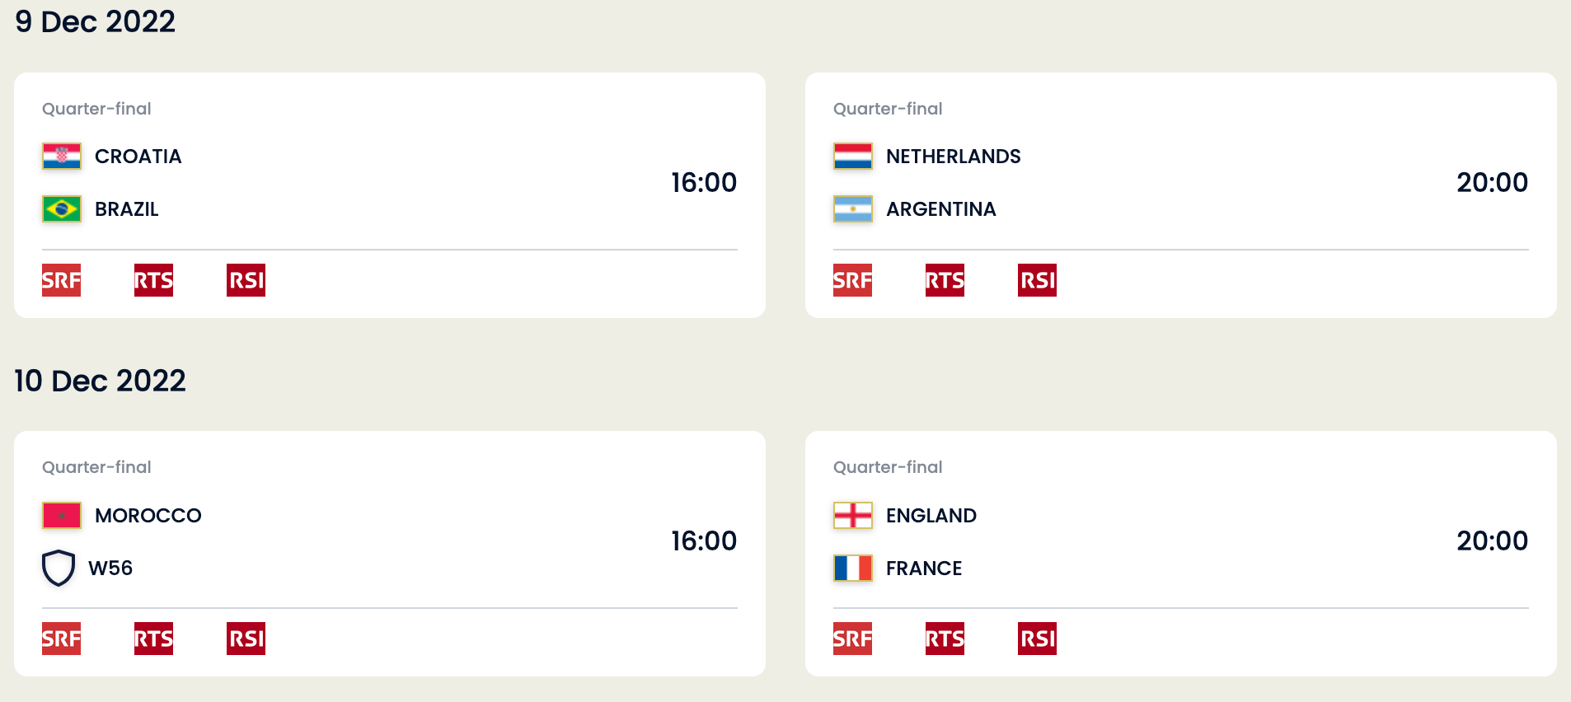Click the CROATIA team name
The width and height of the screenshot is (1571, 702).
tap(138, 157)
